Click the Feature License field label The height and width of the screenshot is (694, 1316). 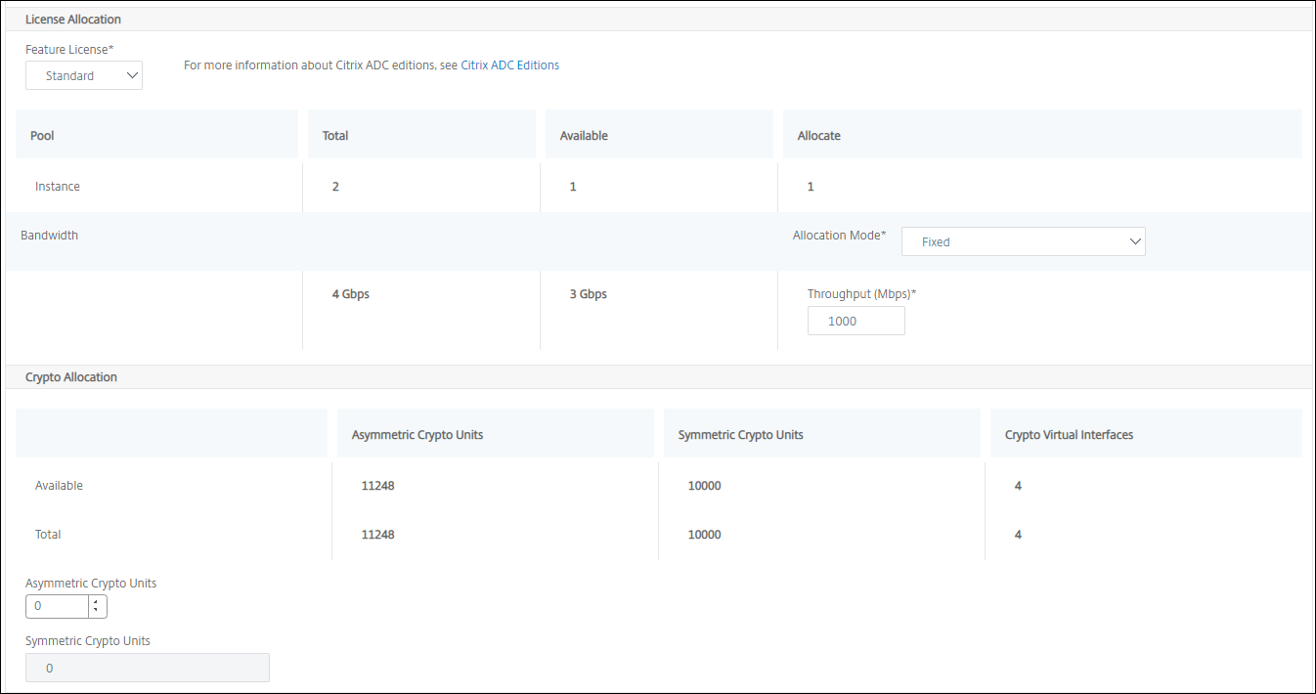(70, 49)
